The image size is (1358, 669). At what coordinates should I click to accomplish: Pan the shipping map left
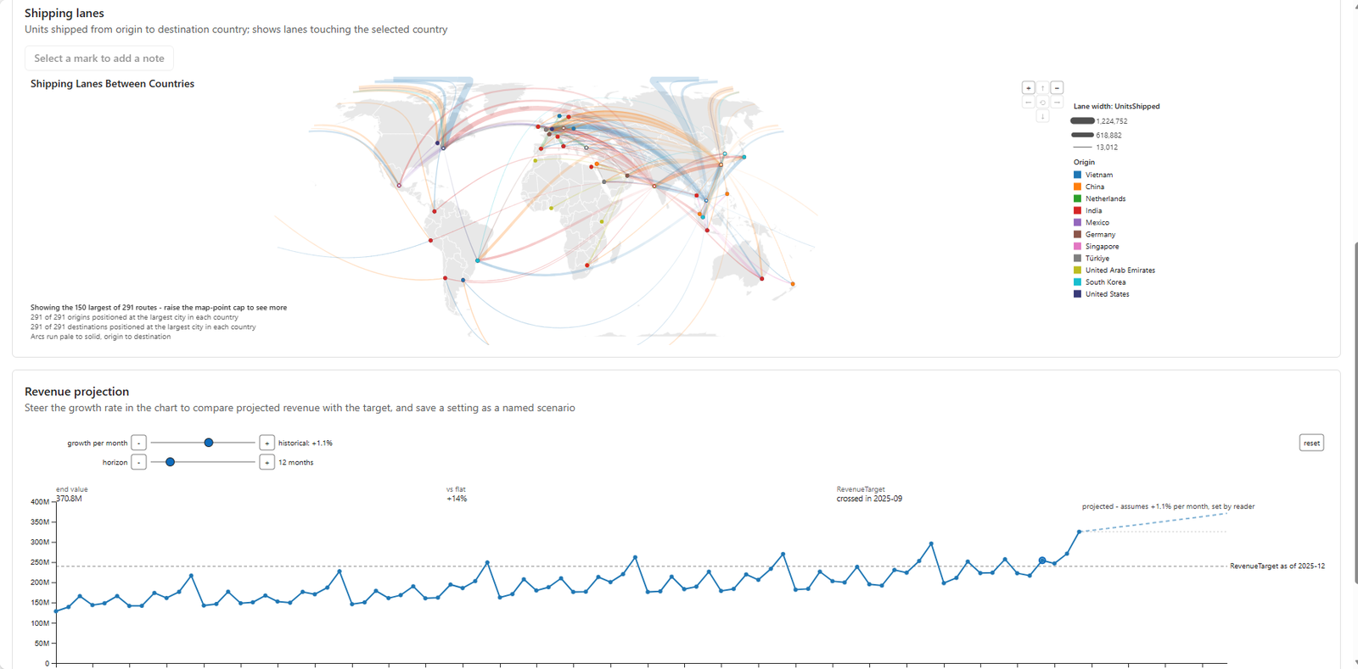pos(1028,102)
